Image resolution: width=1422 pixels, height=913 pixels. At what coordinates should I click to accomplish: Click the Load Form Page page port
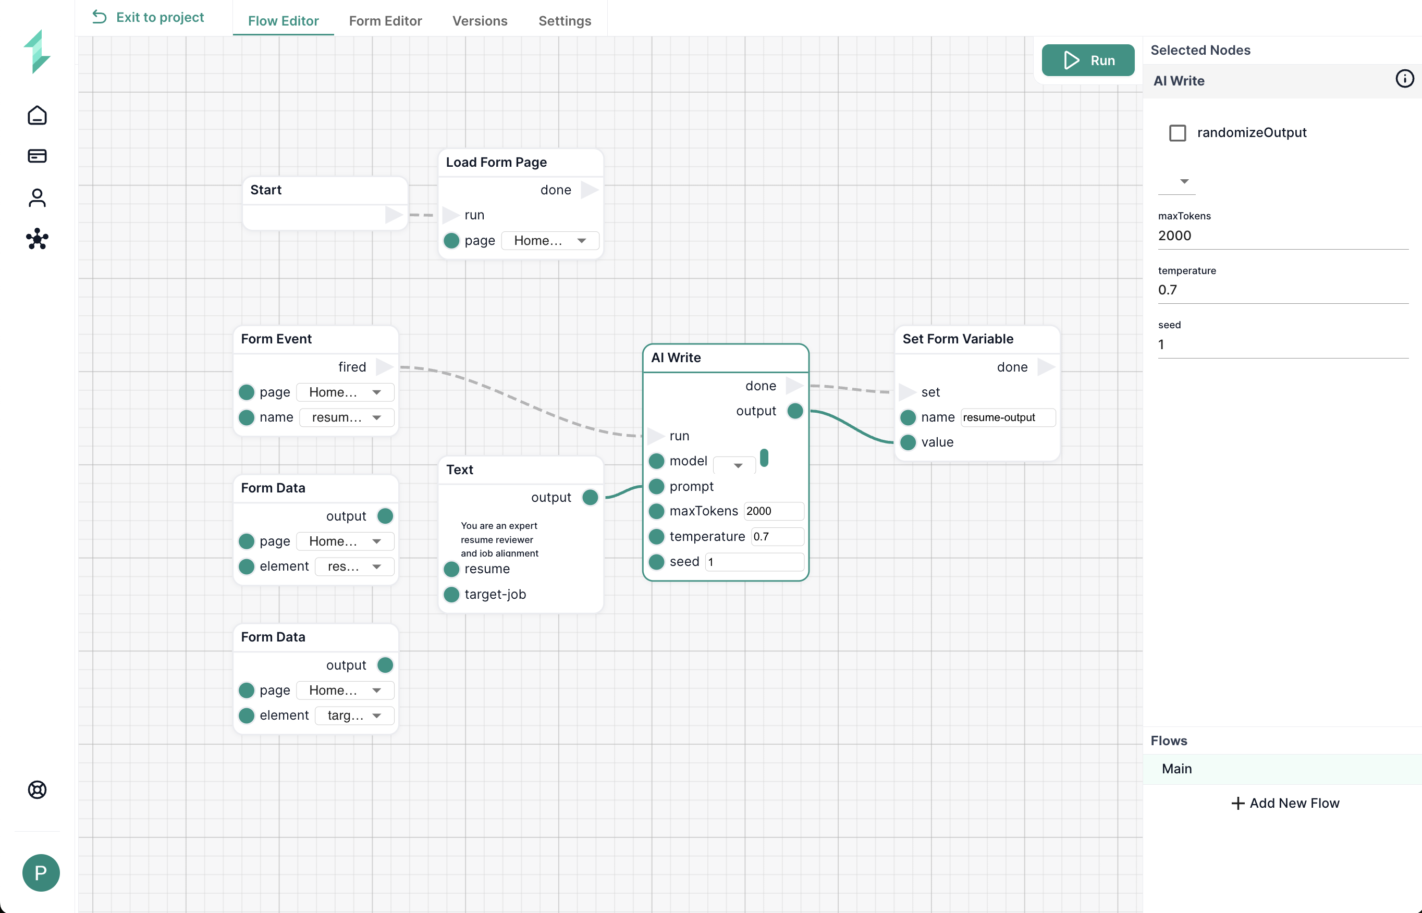pyautogui.click(x=451, y=241)
